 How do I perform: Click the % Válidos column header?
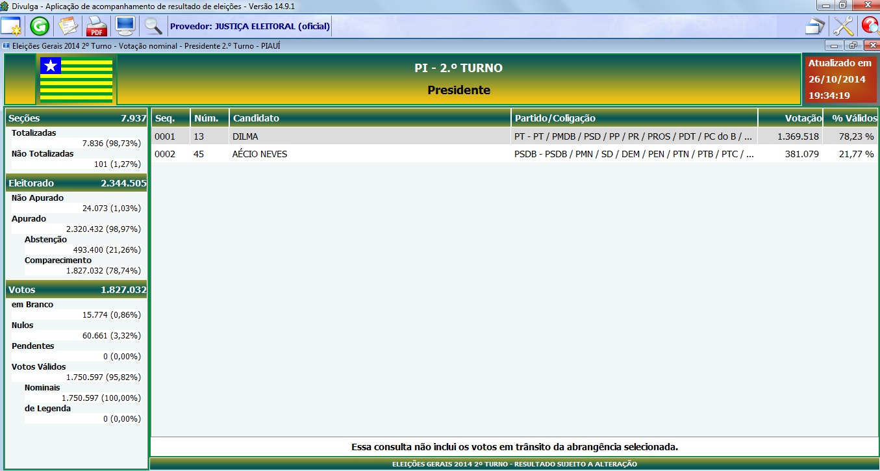(851, 118)
